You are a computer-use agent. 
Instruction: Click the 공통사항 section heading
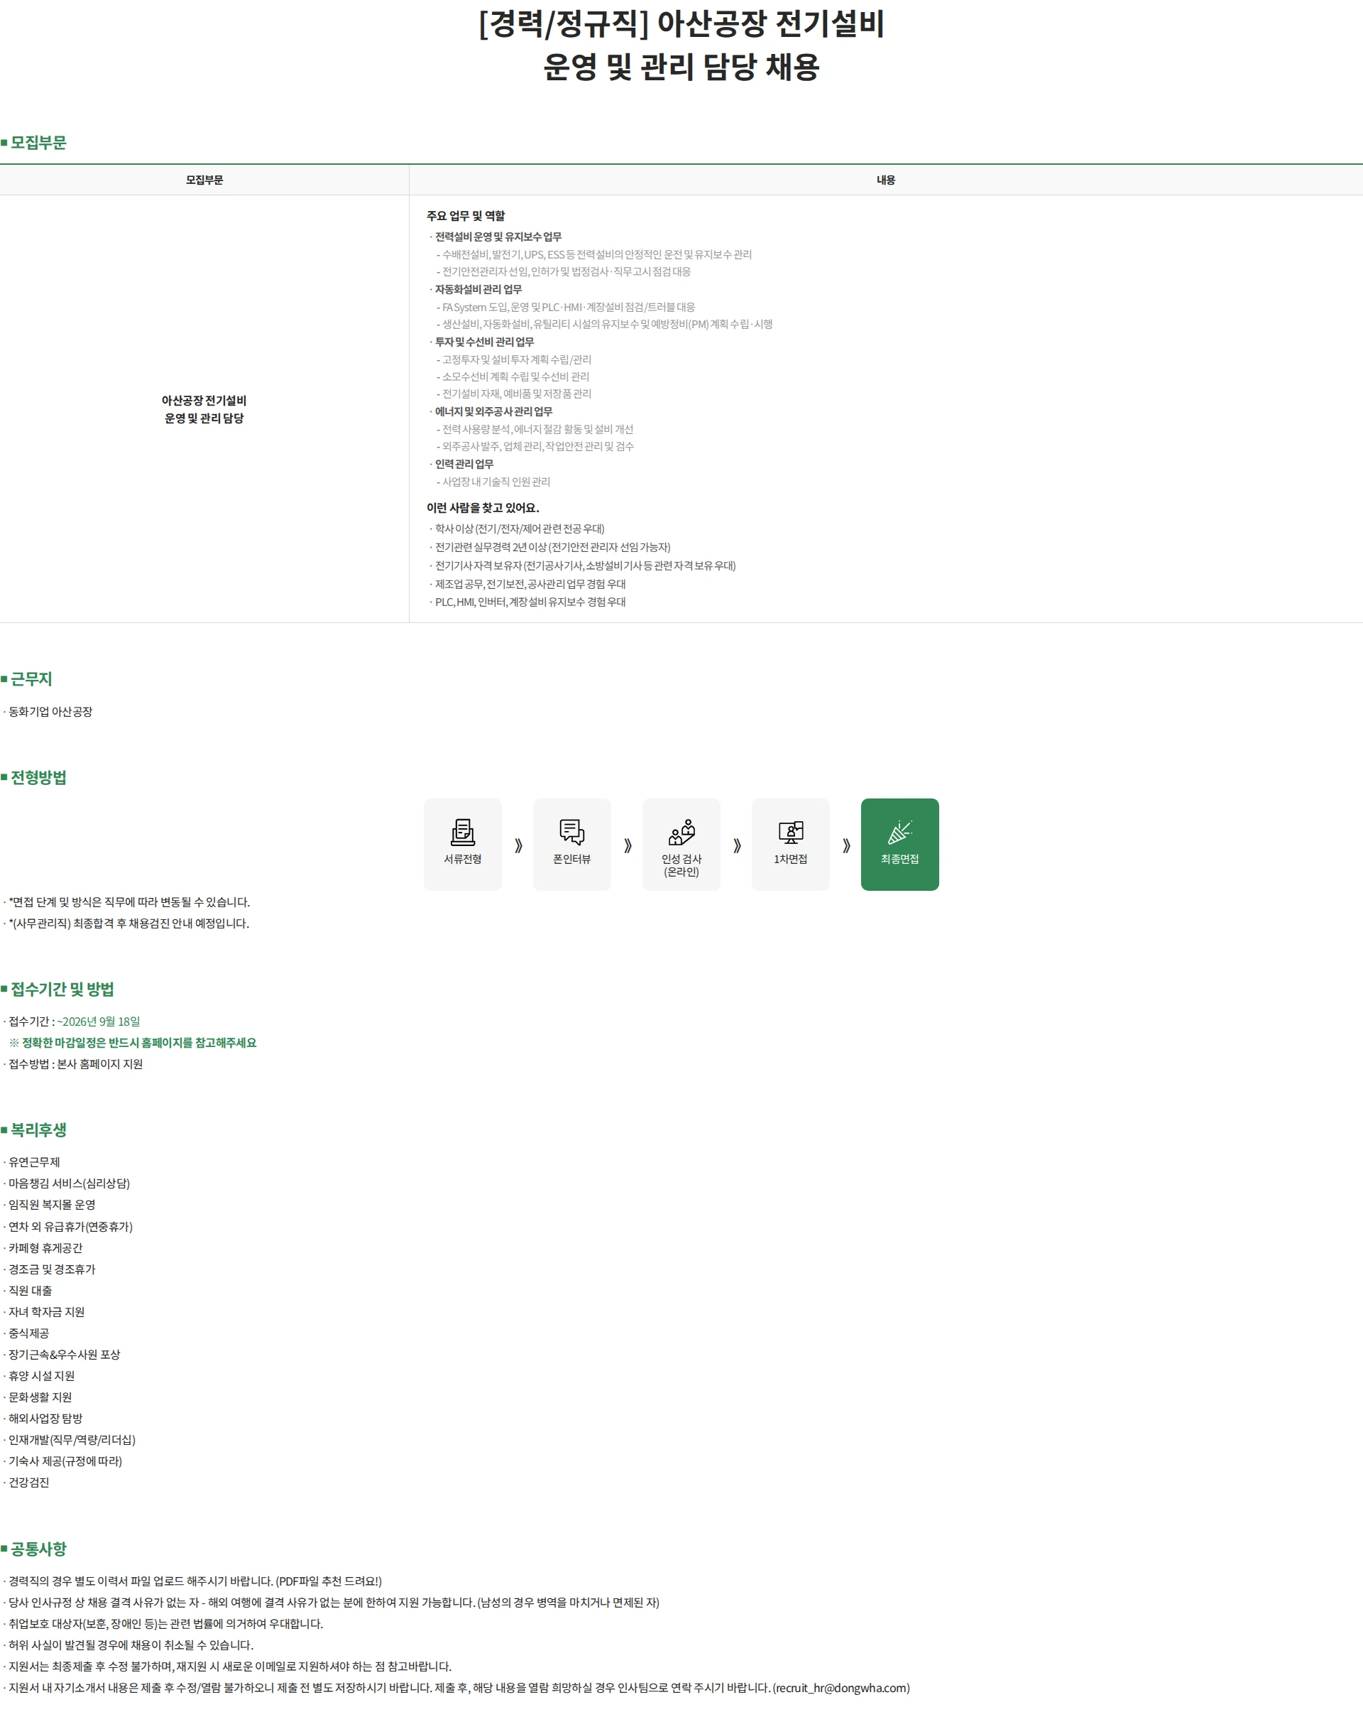point(34,1549)
